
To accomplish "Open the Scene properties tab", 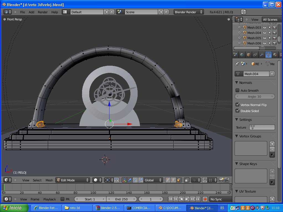I will 235,54.
